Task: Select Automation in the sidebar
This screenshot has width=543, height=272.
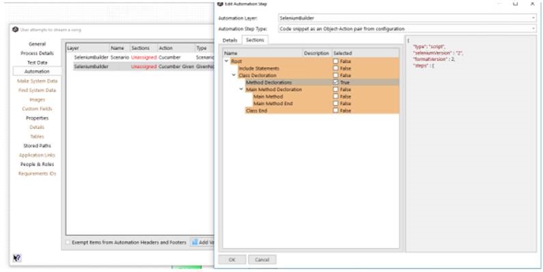Action: 37,71
